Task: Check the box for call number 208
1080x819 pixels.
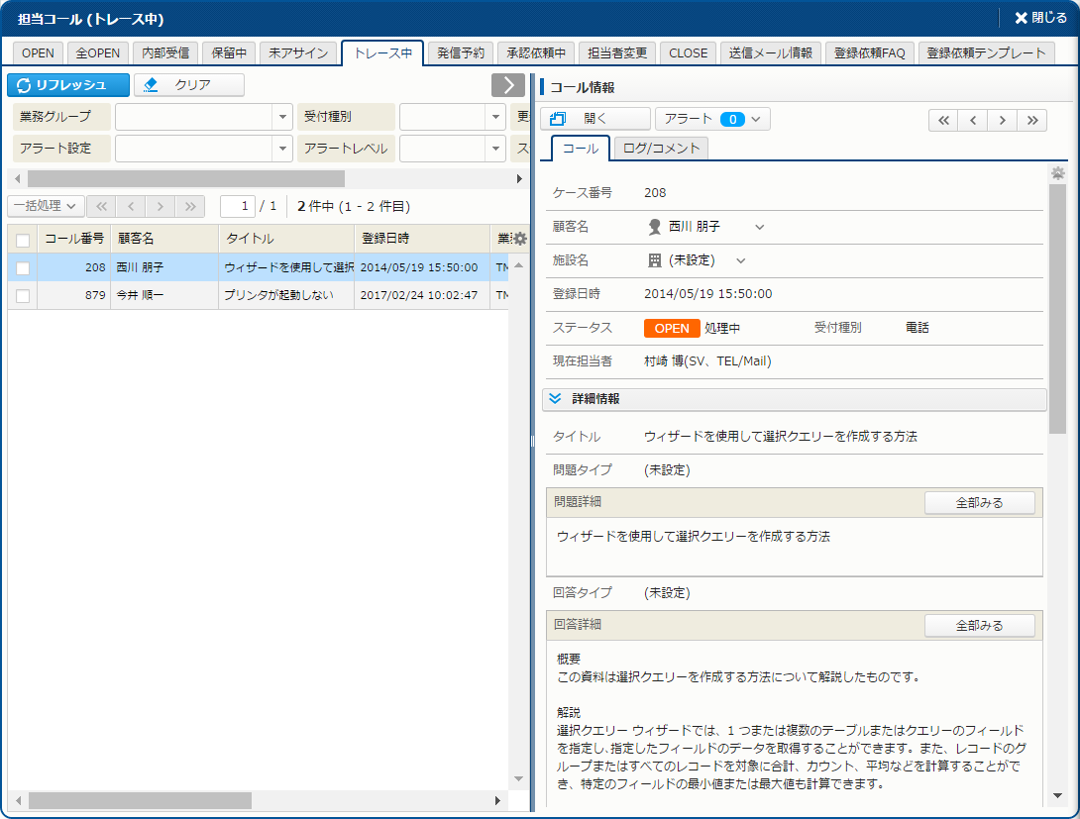Action: pyautogui.click(x=23, y=267)
